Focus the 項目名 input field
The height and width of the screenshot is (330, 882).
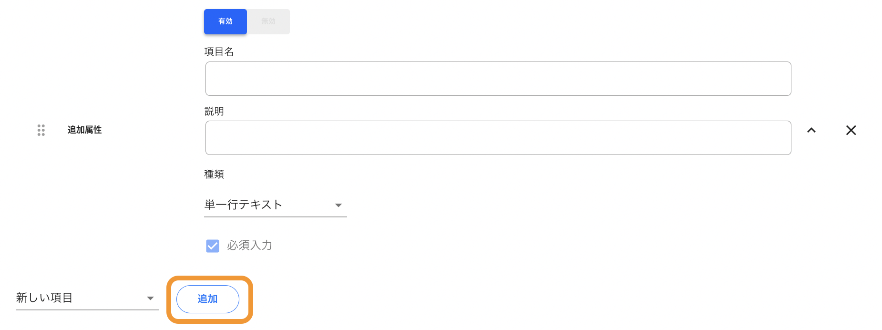498,79
